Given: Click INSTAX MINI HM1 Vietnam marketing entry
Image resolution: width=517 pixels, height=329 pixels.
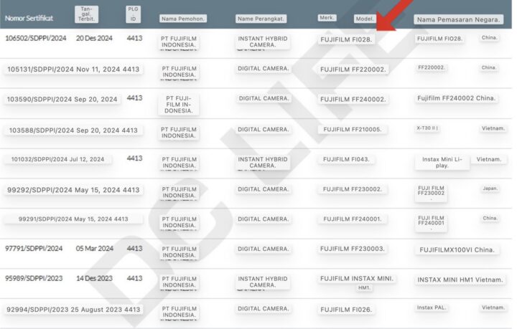Looking at the screenshot, I should pos(460,280).
